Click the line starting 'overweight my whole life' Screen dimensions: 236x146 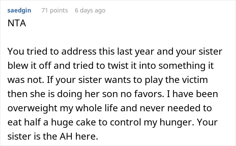pos(110,108)
